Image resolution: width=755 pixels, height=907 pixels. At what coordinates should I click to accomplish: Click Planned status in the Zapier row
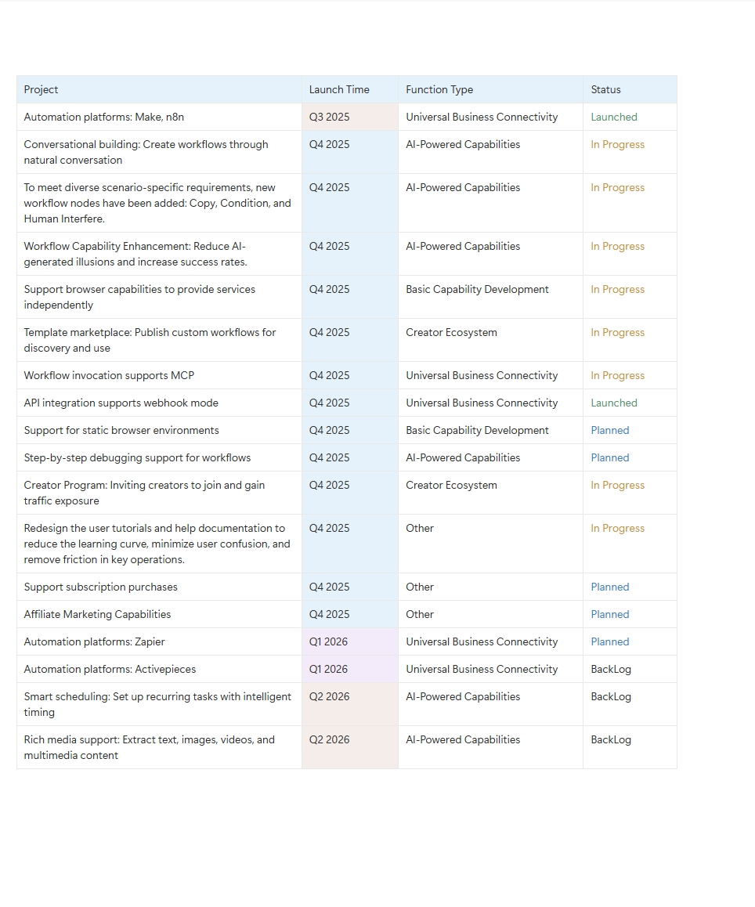(610, 641)
